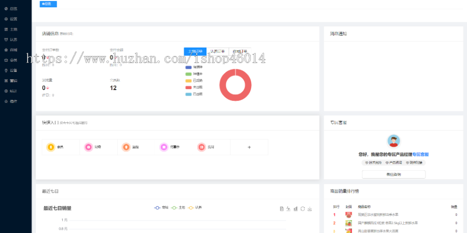Toggle 商城 series in seven-day sales chart
467x233 pixels.
pos(161,208)
